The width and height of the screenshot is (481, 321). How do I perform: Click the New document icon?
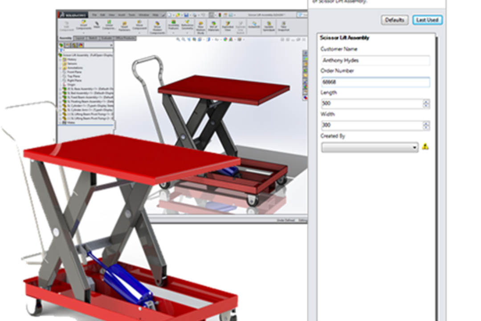[x=169, y=15]
